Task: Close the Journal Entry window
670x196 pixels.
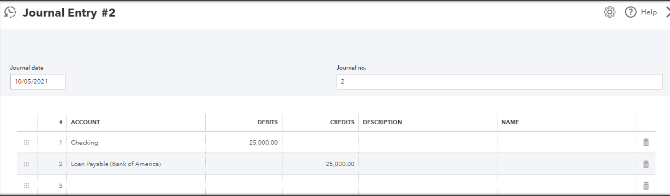Action: point(667,12)
